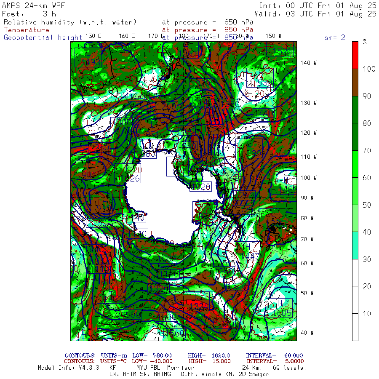379x379 pixels.
Task: Click the '80 W' longitude label
Action: (307, 218)
